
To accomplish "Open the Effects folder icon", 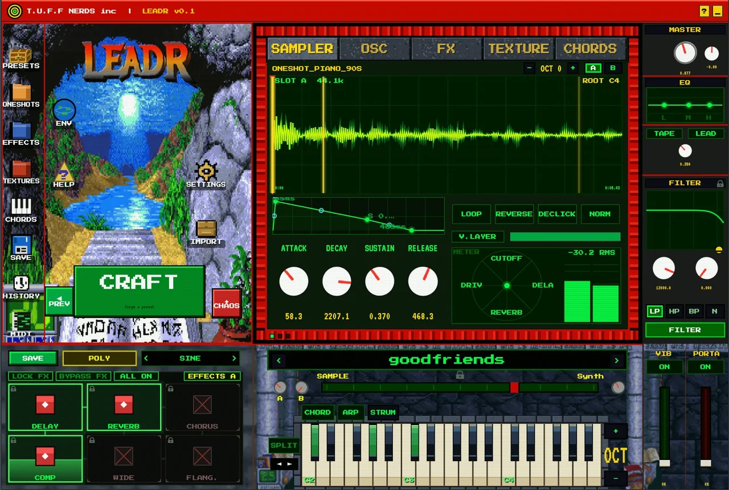I will click(x=22, y=130).
